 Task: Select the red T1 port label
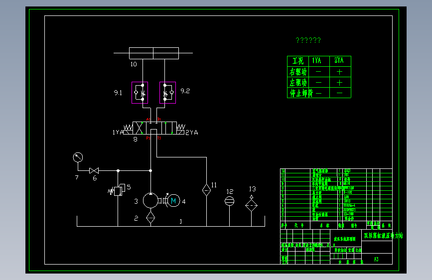(159, 138)
